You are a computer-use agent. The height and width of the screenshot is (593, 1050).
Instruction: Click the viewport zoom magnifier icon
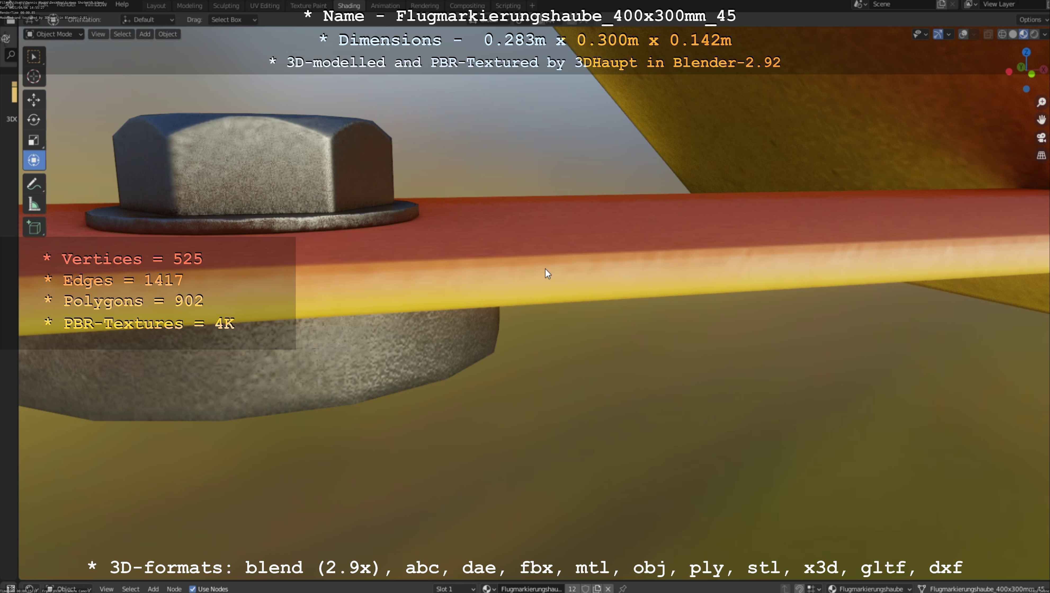[1042, 102]
